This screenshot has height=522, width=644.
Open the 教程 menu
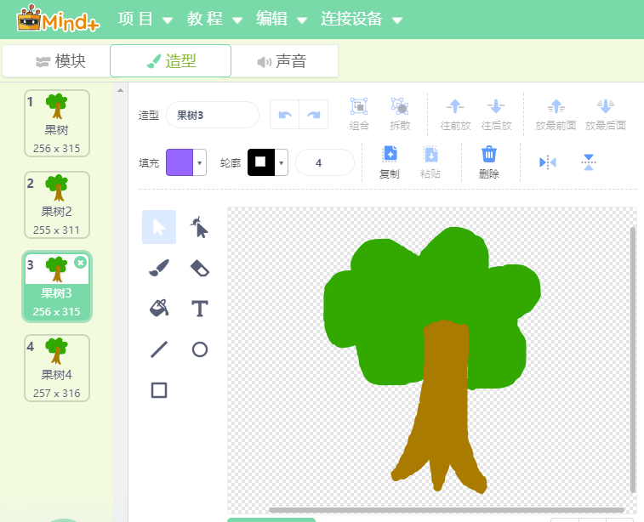pyautogui.click(x=214, y=19)
